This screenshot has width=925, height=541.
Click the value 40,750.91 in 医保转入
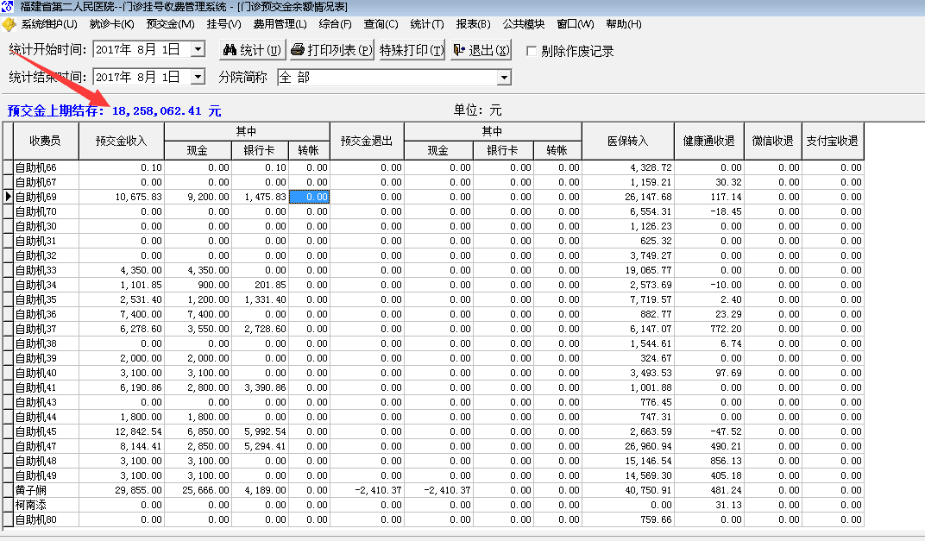648,490
